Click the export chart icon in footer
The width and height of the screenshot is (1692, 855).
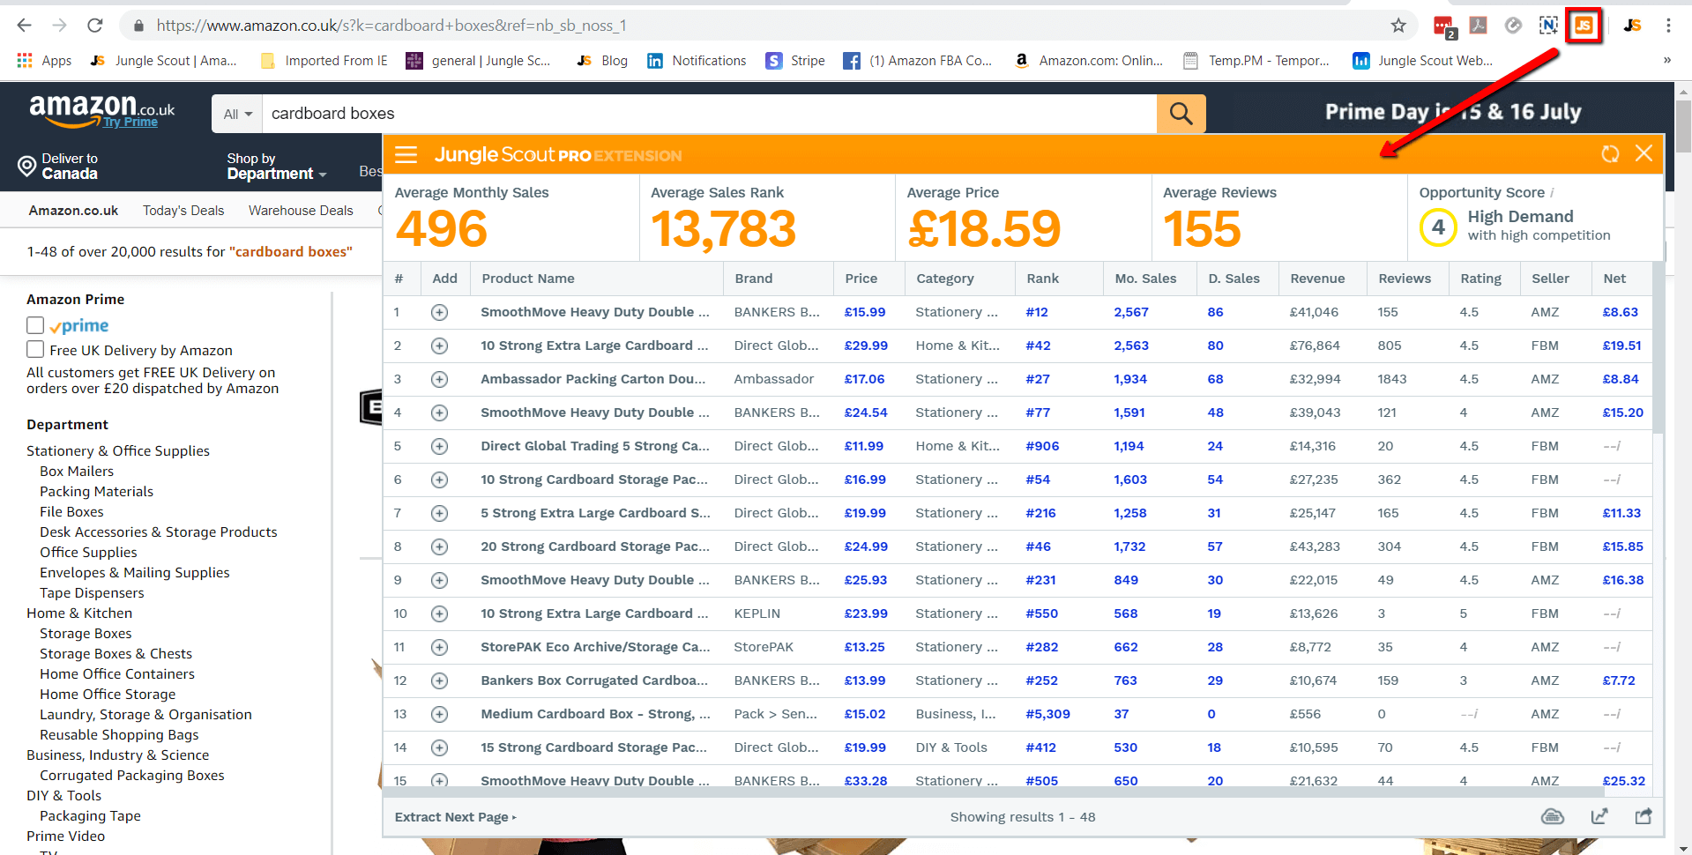pos(1599,816)
